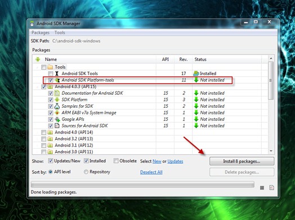Click the wrench icon beside Android SDK Tools
The height and width of the screenshot is (220, 295).
coord(57,74)
